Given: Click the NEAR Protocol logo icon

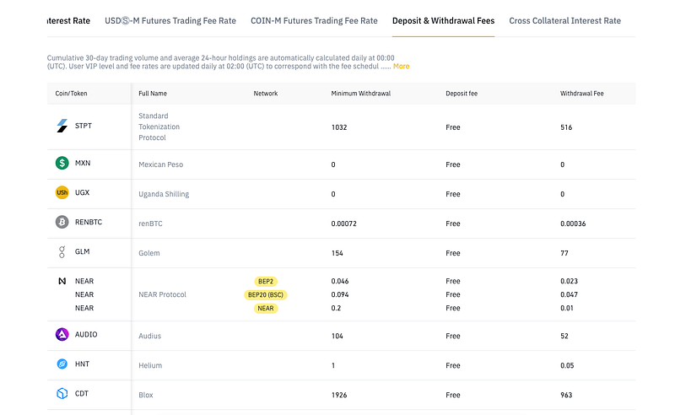Looking at the screenshot, I should (x=62, y=280).
